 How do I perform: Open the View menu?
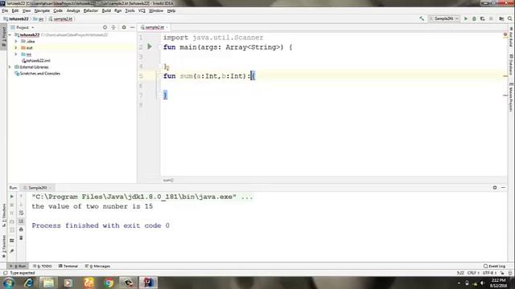coord(27,10)
